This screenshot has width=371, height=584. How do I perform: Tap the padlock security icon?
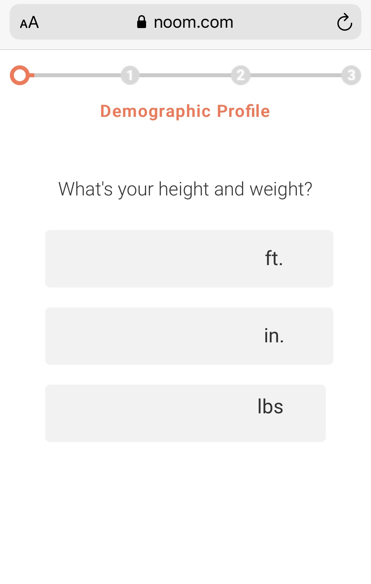142,21
